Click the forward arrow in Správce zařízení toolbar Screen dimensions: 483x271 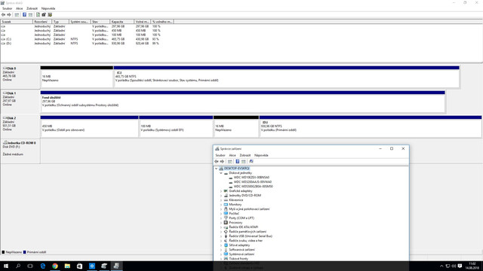pos(222,161)
